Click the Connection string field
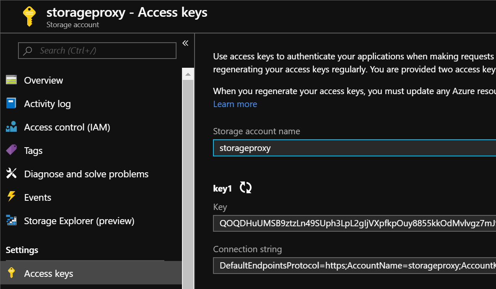Screen dimensions: 496x289 pyautogui.click(x=355, y=266)
